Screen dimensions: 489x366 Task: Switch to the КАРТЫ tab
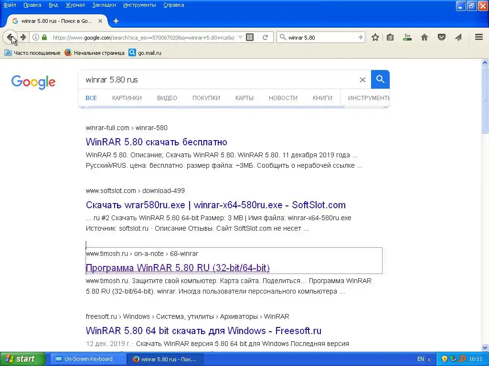244,98
